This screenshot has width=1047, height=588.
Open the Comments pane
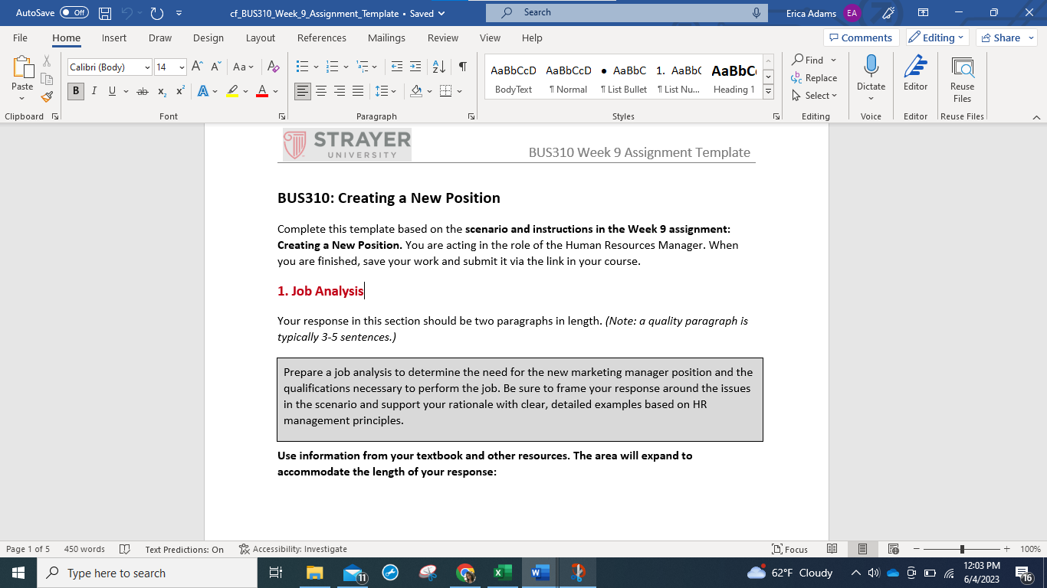click(862, 38)
